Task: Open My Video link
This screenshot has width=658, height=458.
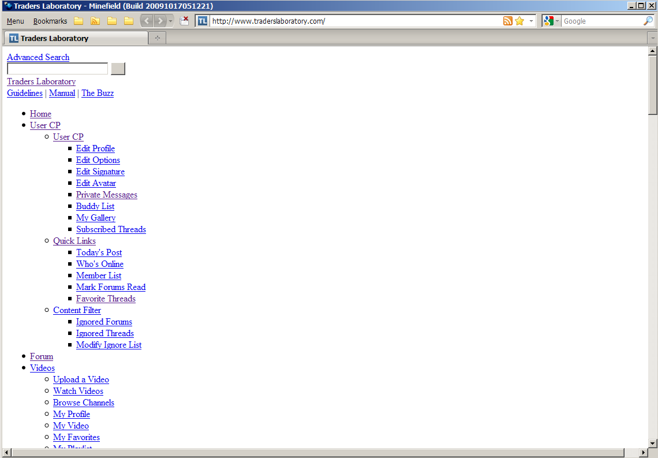Action: click(71, 426)
